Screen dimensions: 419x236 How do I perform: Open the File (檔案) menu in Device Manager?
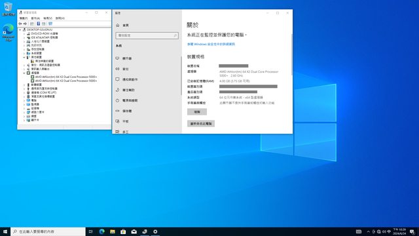tap(24, 18)
